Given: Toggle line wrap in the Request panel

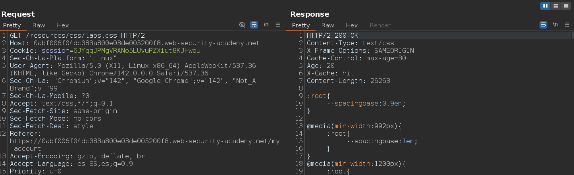Looking at the screenshot, I should click(x=254, y=25).
